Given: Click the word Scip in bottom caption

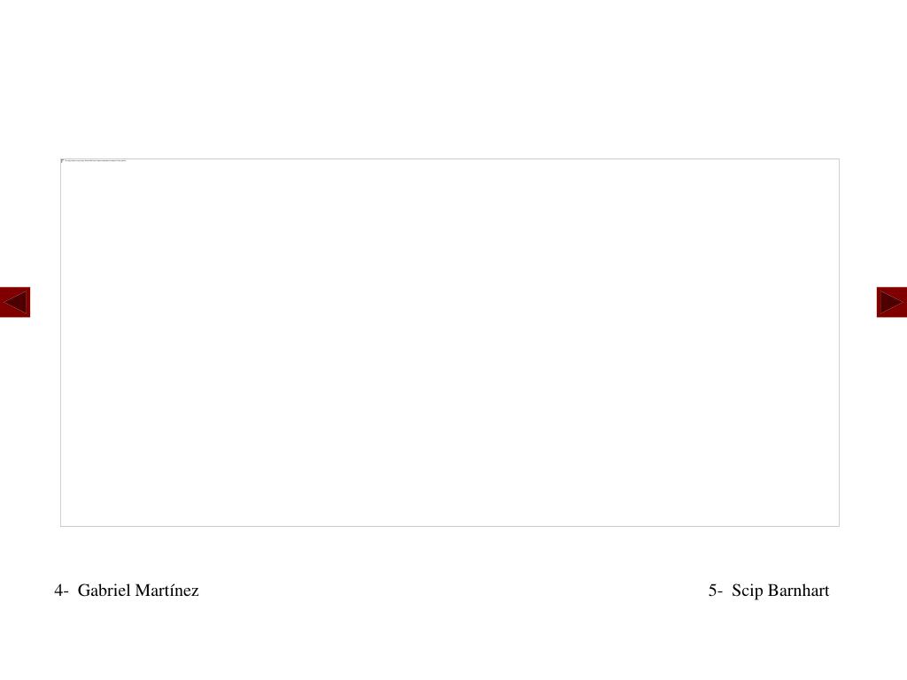Looking at the screenshot, I should point(748,591).
